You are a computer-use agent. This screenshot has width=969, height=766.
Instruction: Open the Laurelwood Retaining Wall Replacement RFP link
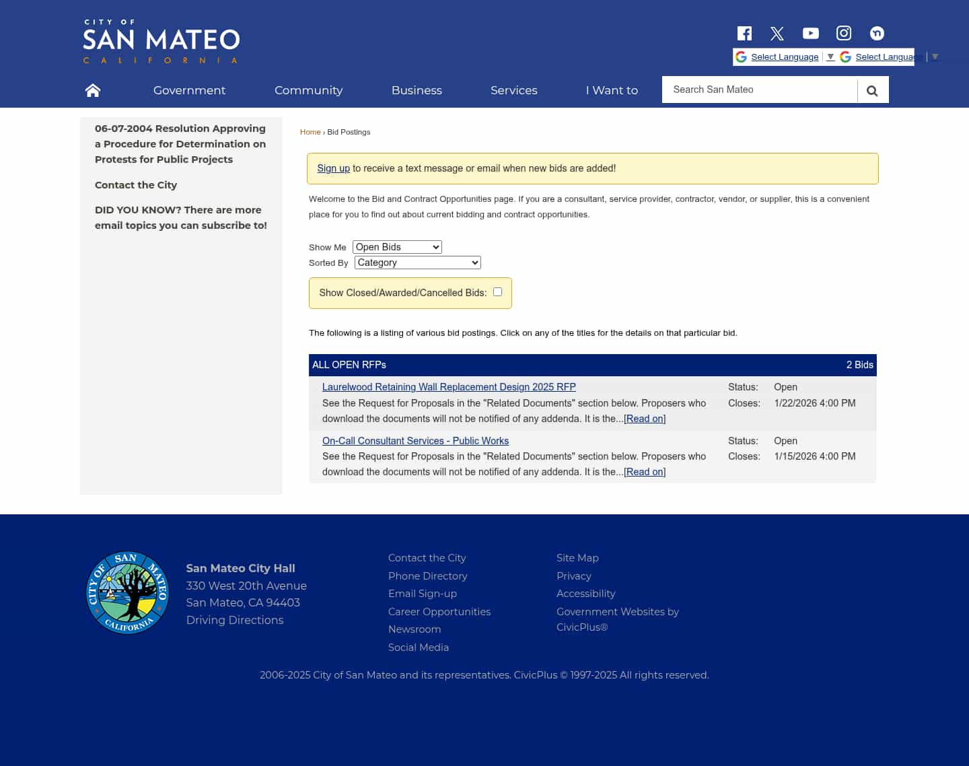[449, 387]
